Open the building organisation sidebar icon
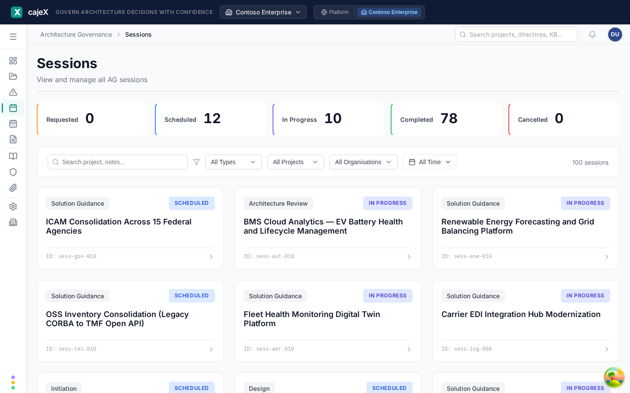This screenshot has height=393, width=630. (x=13, y=222)
